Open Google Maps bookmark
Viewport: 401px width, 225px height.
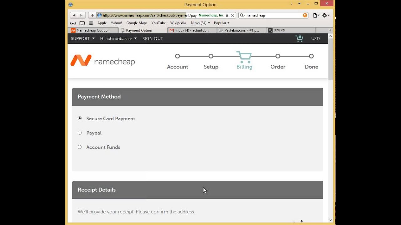pyautogui.click(x=137, y=23)
